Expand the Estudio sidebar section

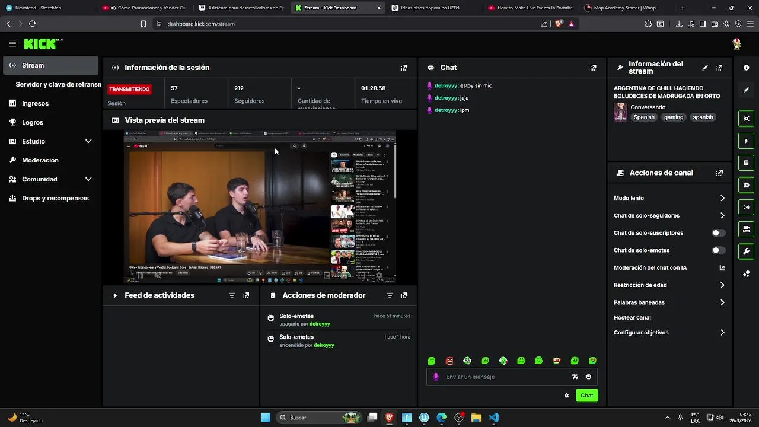tap(88, 141)
